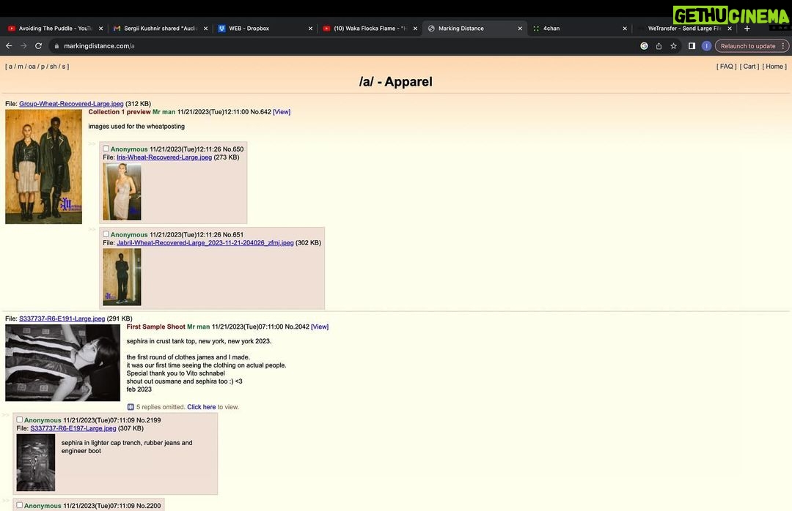Switch to the Sergii Kushnir Gmail tab
The width and height of the screenshot is (792, 511).
tap(160, 29)
